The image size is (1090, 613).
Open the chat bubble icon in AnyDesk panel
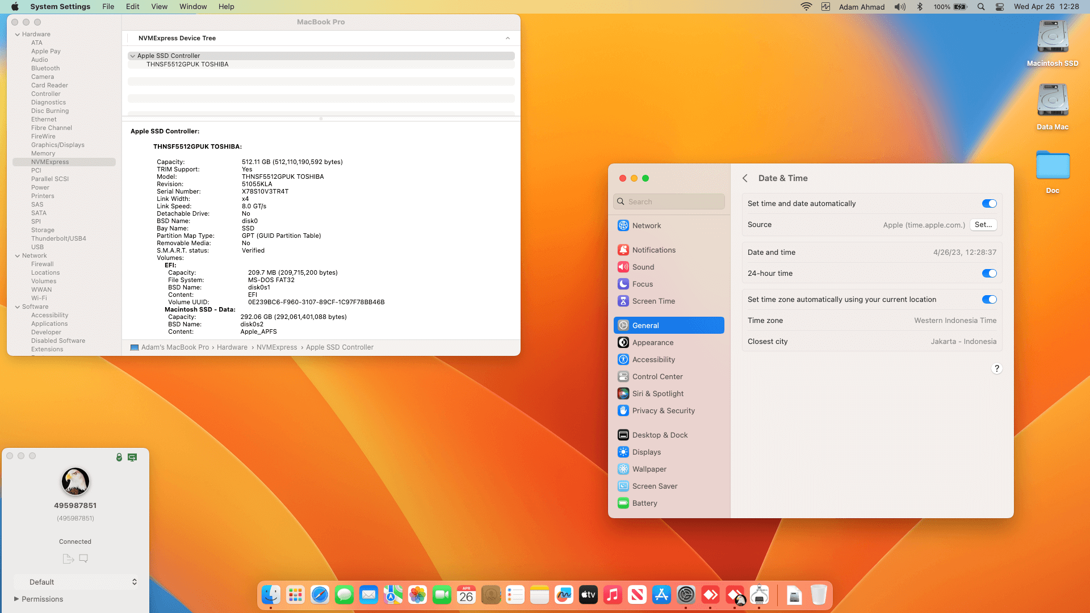click(83, 559)
